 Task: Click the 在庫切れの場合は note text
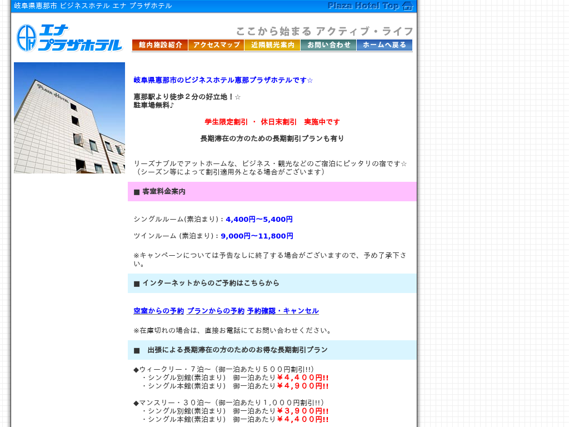[x=232, y=330]
